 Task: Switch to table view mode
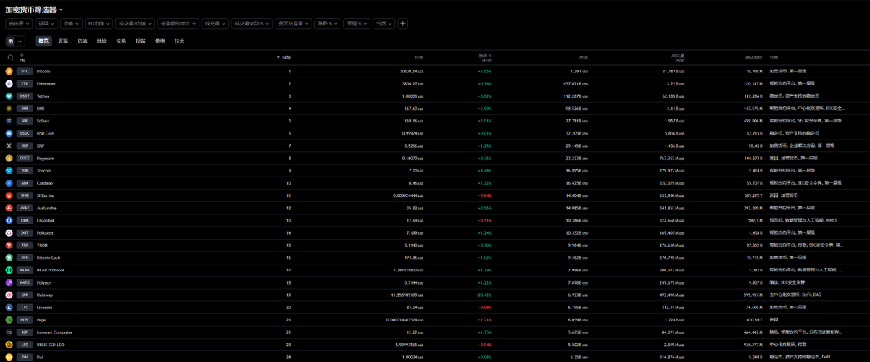click(11, 41)
